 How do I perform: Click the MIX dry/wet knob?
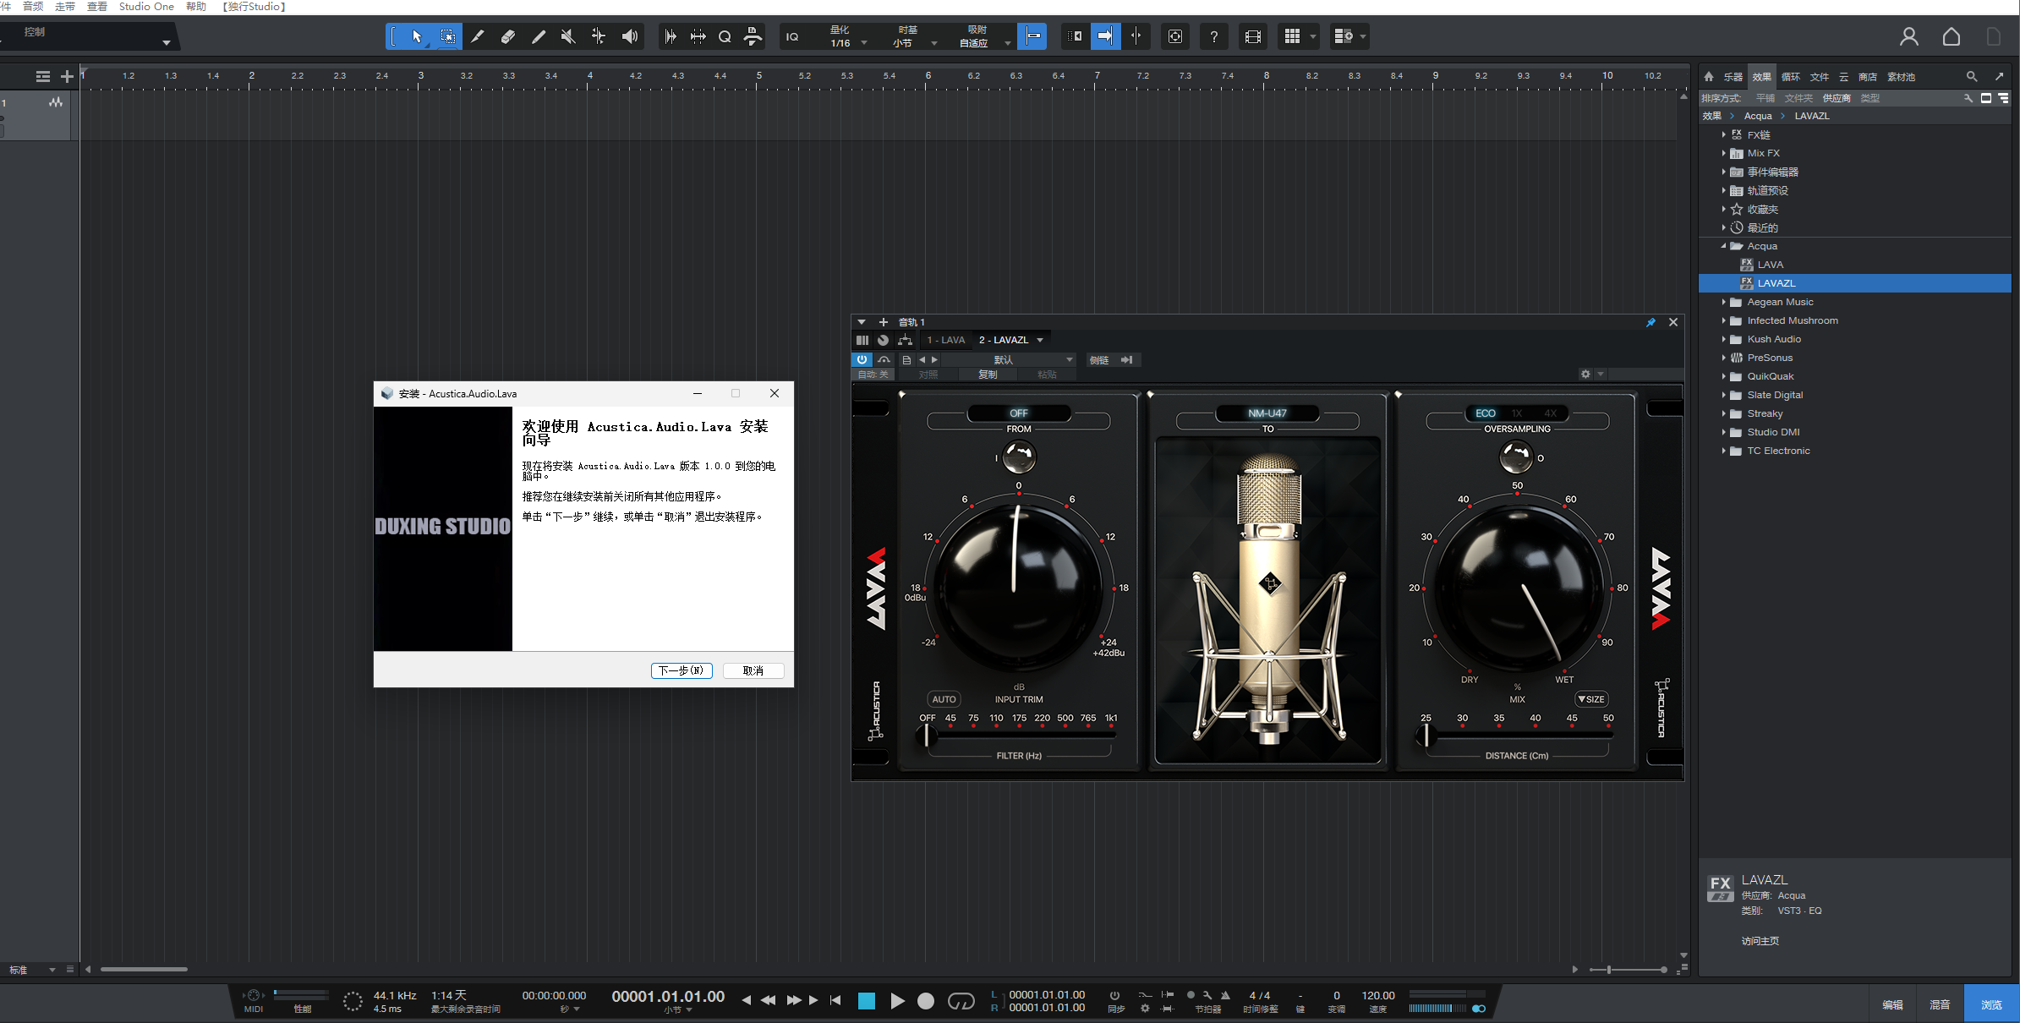pyautogui.click(x=1519, y=588)
